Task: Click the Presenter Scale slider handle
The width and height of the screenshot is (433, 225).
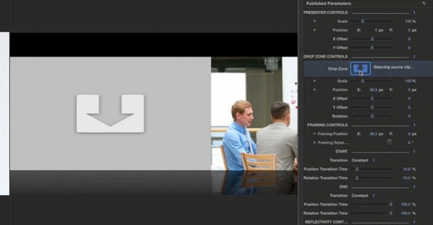Action: (363, 21)
